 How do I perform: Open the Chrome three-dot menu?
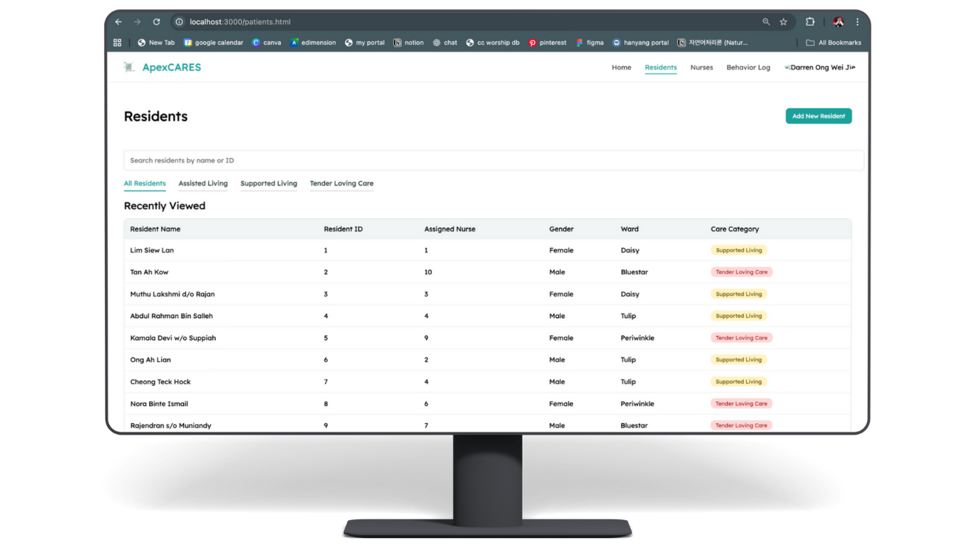pos(857,22)
